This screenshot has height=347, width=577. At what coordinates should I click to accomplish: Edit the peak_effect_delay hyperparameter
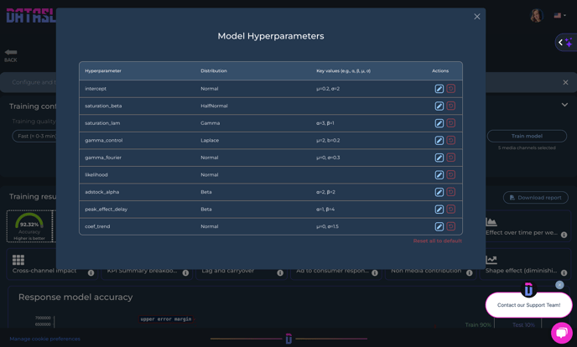[439, 210]
